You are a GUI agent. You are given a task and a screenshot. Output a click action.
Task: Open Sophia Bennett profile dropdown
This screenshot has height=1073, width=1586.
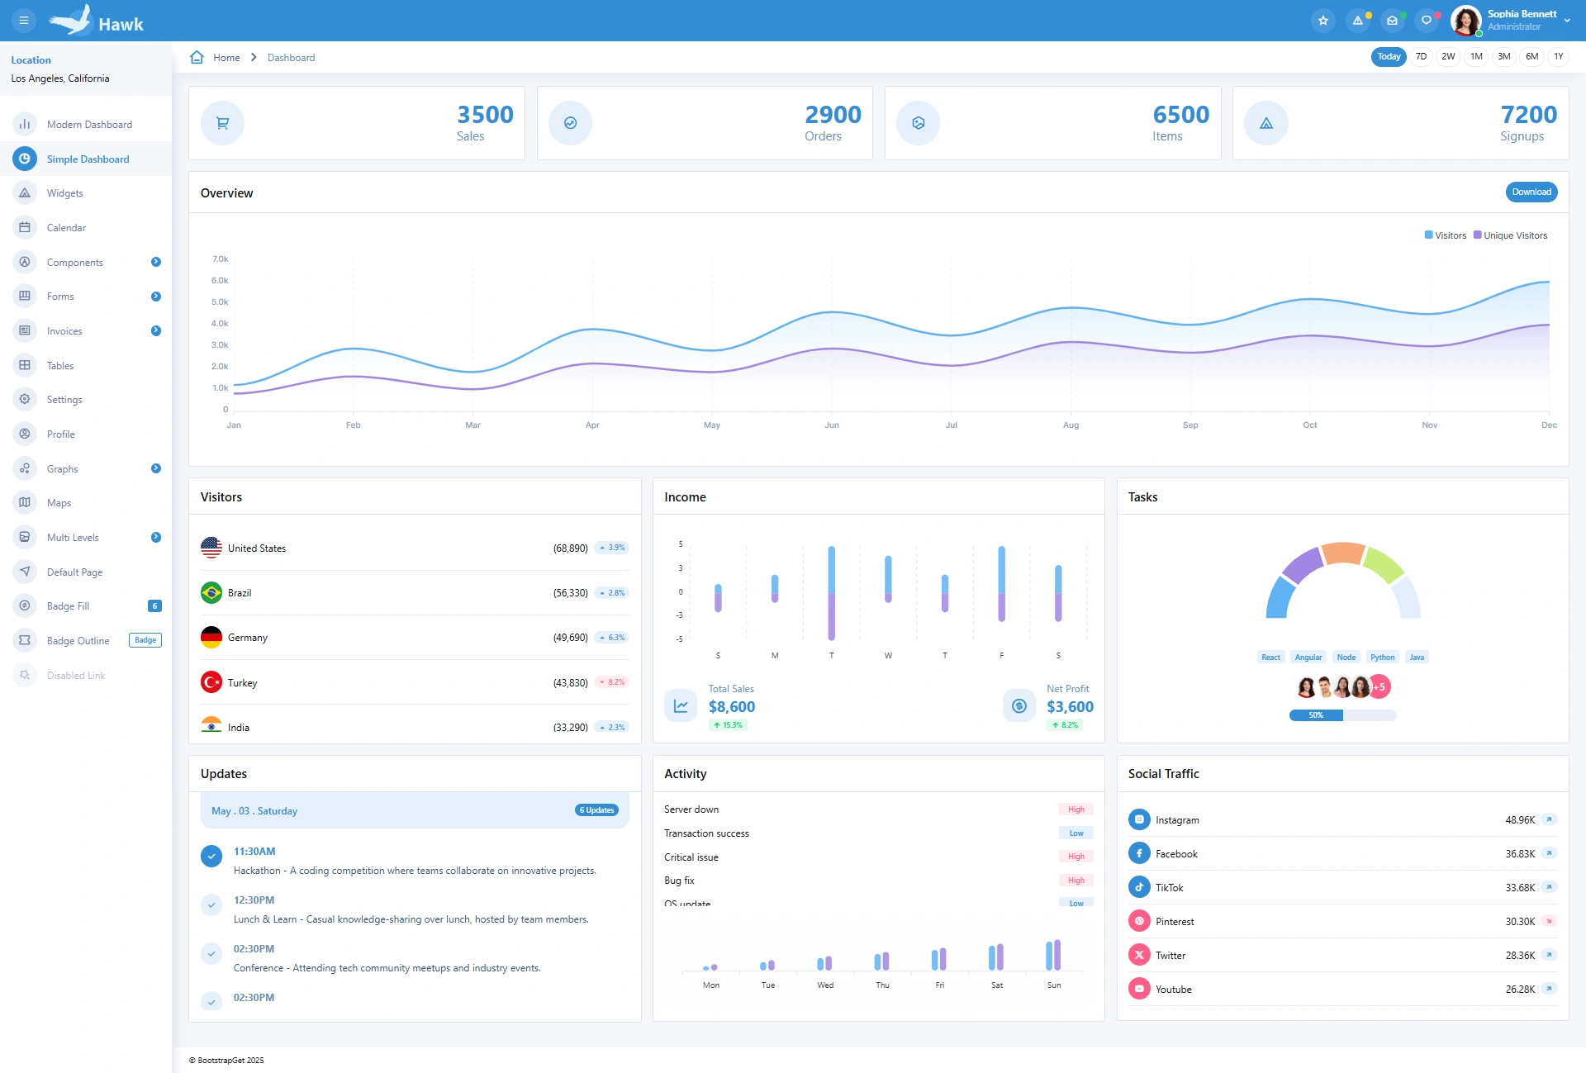(1511, 21)
